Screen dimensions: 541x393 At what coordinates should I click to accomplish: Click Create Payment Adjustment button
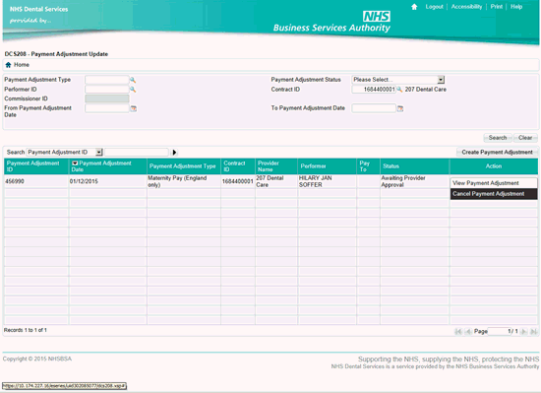pyautogui.click(x=497, y=153)
